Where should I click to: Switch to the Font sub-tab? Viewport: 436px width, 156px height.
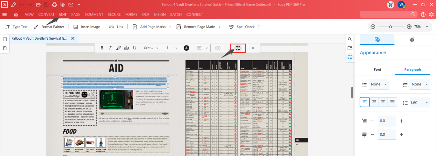pos(377,70)
